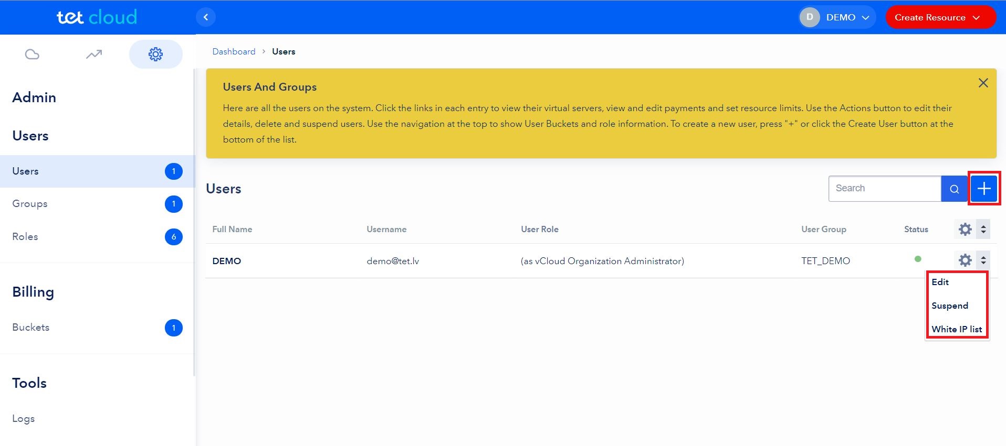Image resolution: width=1006 pixels, height=446 pixels.
Task: Click the Users count badge in sidebar
Action: [x=174, y=171]
